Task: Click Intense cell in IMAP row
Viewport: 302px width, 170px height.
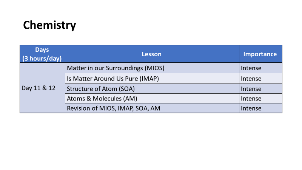Action: pyautogui.click(x=260, y=79)
